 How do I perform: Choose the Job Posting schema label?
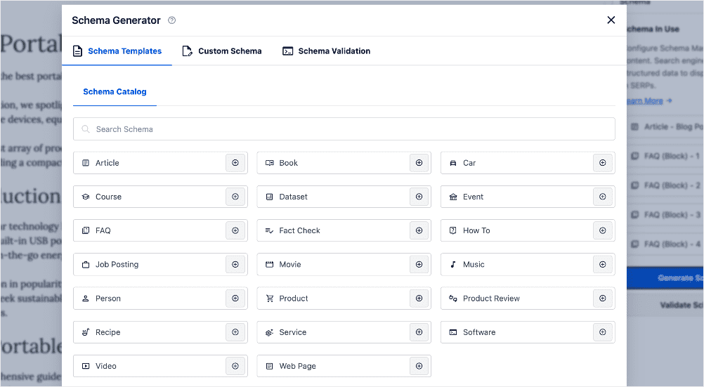click(117, 264)
